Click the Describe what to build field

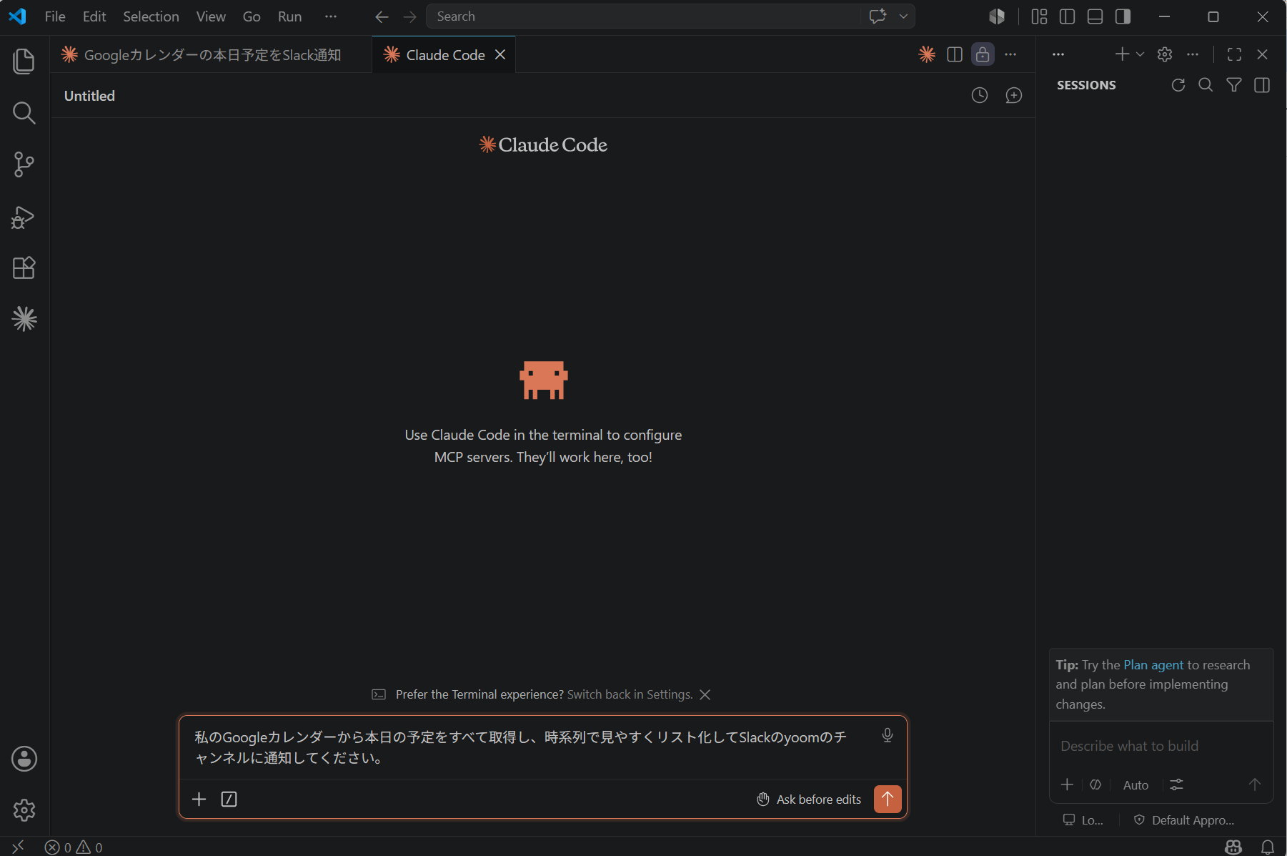pyautogui.click(x=1161, y=746)
